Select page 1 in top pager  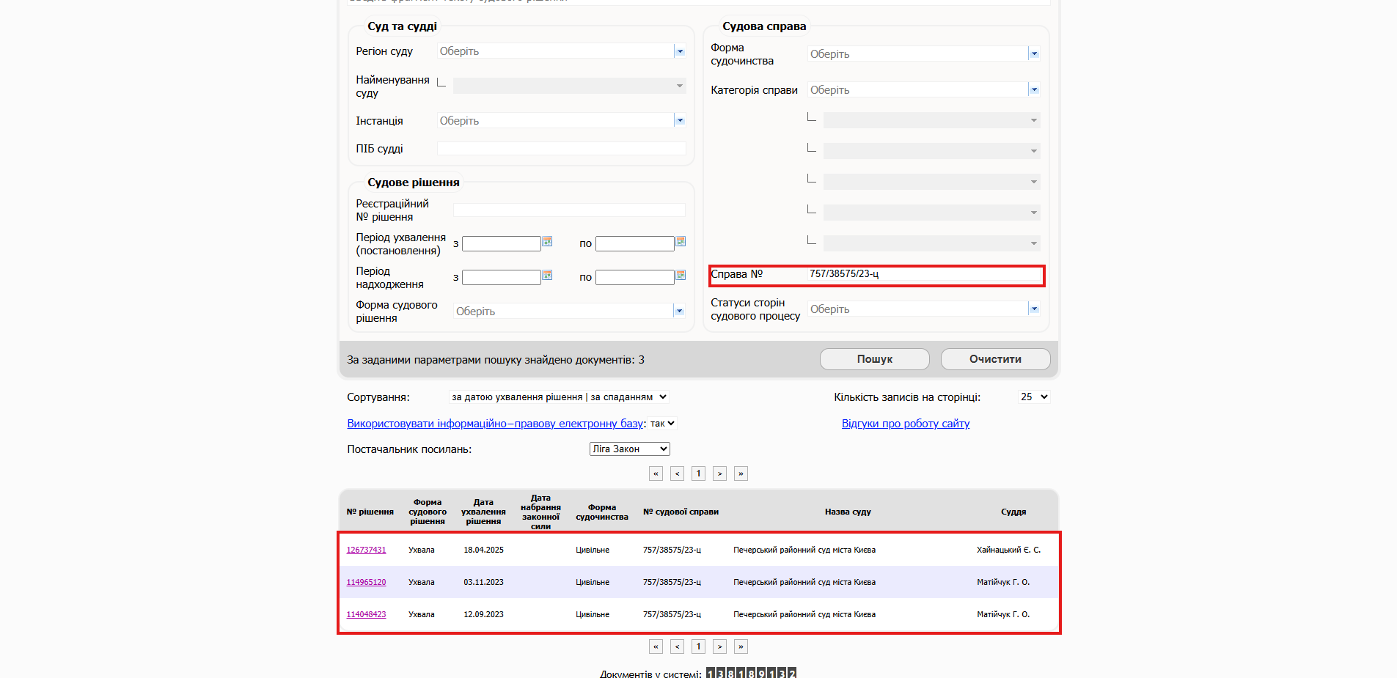(x=698, y=474)
